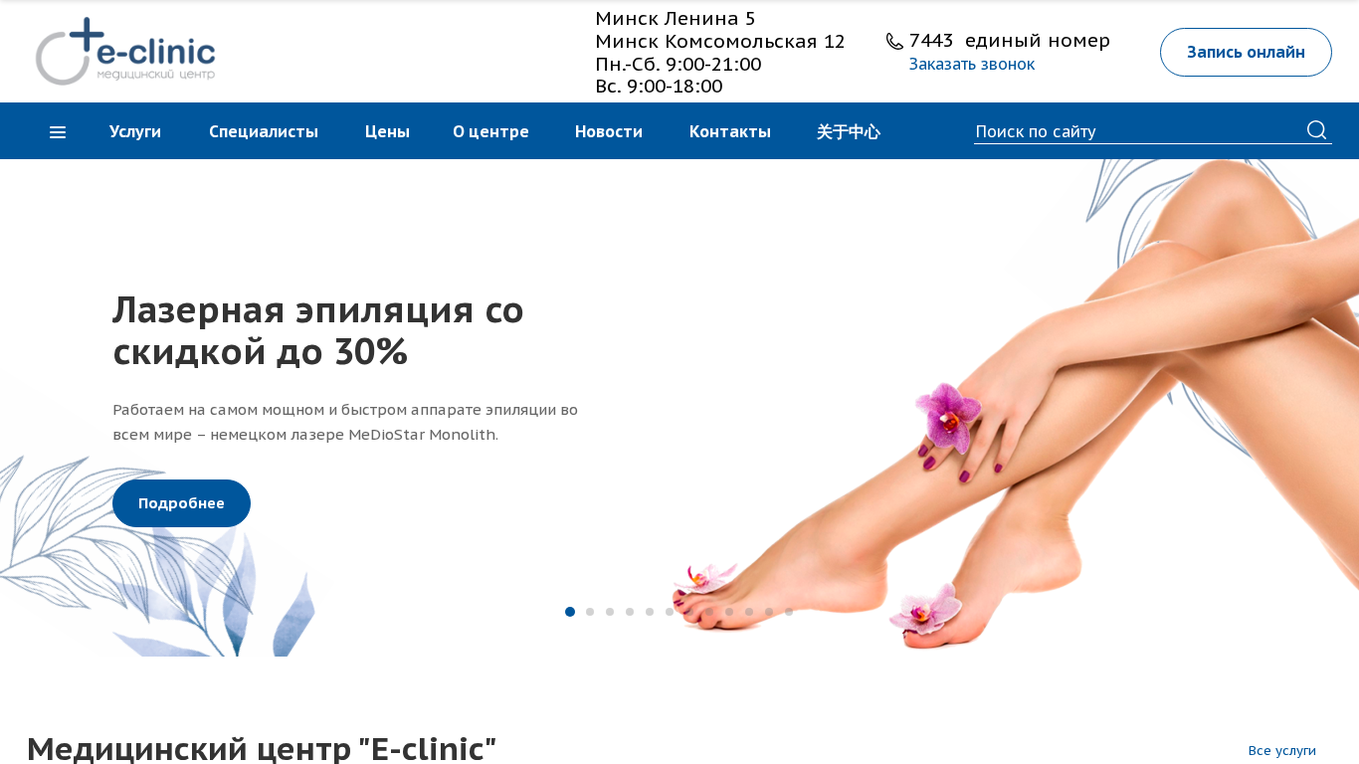Screen dimensions: 1359x764
Task: Open the Специалисты menu item
Action: (x=264, y=131)
